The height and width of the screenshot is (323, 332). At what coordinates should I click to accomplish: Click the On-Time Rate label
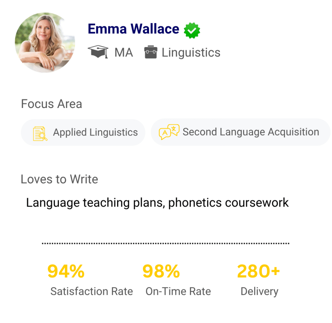[x=178, y=291]
